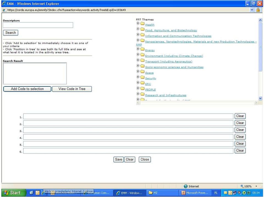Click the View Code in Tree button
264x197 pixels.
(x=72, y=89)
